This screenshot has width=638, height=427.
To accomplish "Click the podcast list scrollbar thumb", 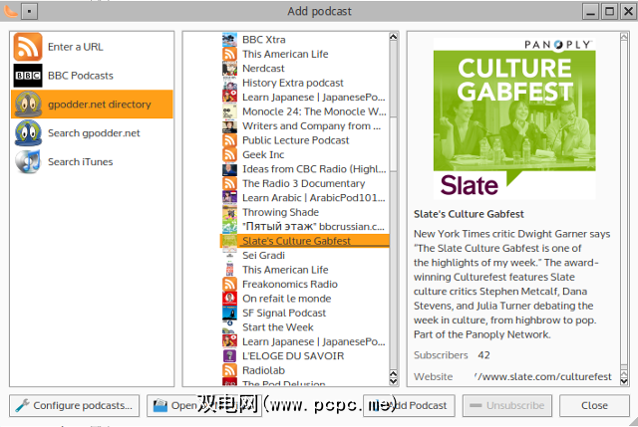I will coord(393,144).
